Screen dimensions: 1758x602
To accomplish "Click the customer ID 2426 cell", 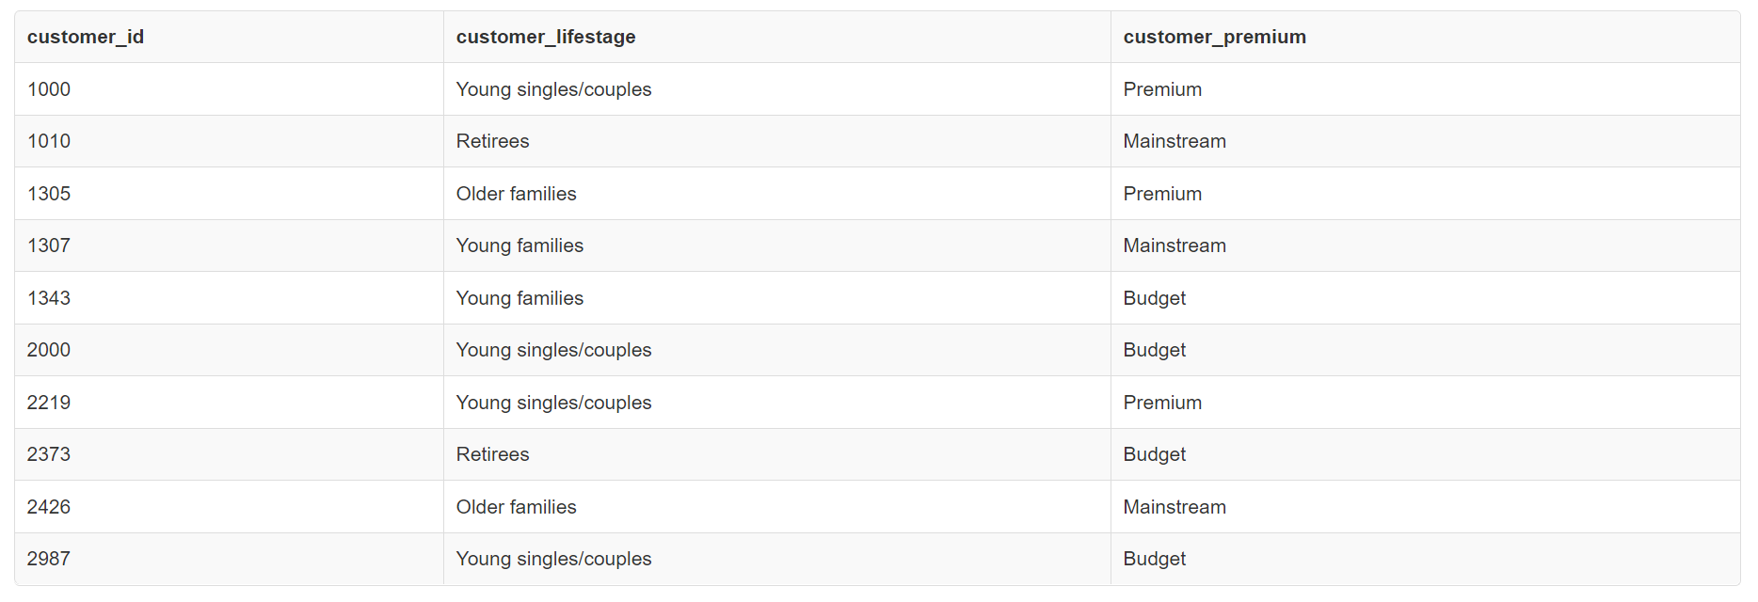I will point(49,507).
